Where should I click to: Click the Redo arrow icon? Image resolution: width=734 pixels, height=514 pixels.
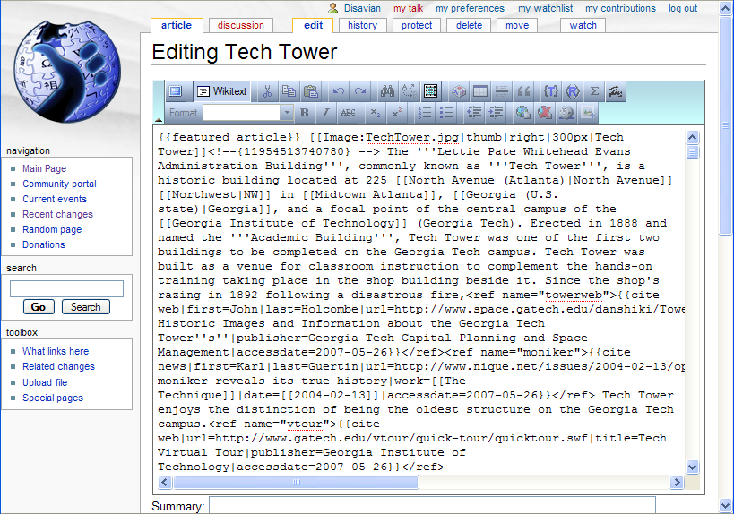360,91
